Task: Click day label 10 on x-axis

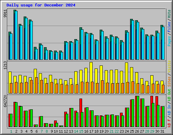Action: [56, 131]
